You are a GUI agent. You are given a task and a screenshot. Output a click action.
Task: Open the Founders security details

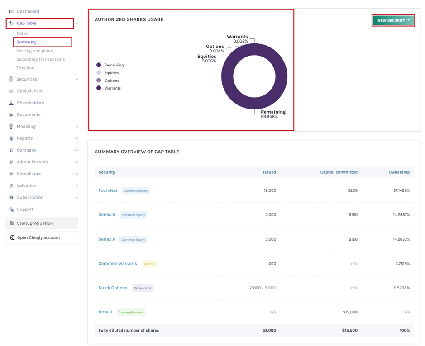[x=108, y=190]
